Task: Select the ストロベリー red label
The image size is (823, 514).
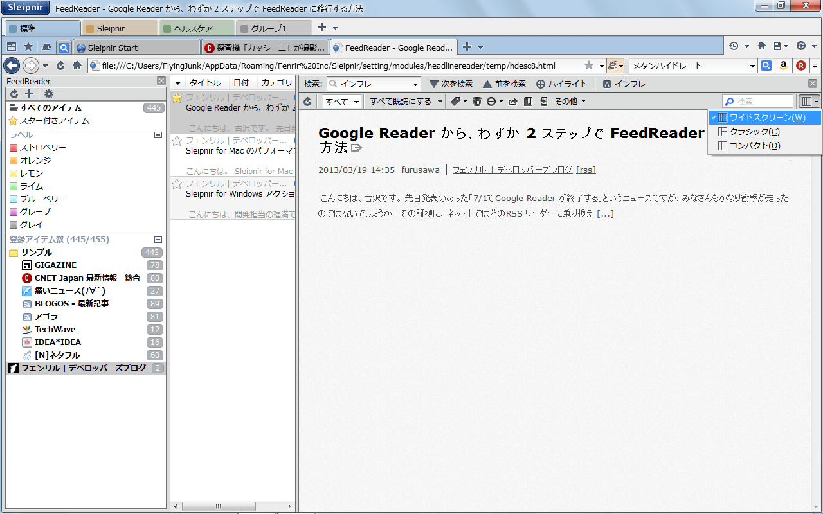Action: 38,148
